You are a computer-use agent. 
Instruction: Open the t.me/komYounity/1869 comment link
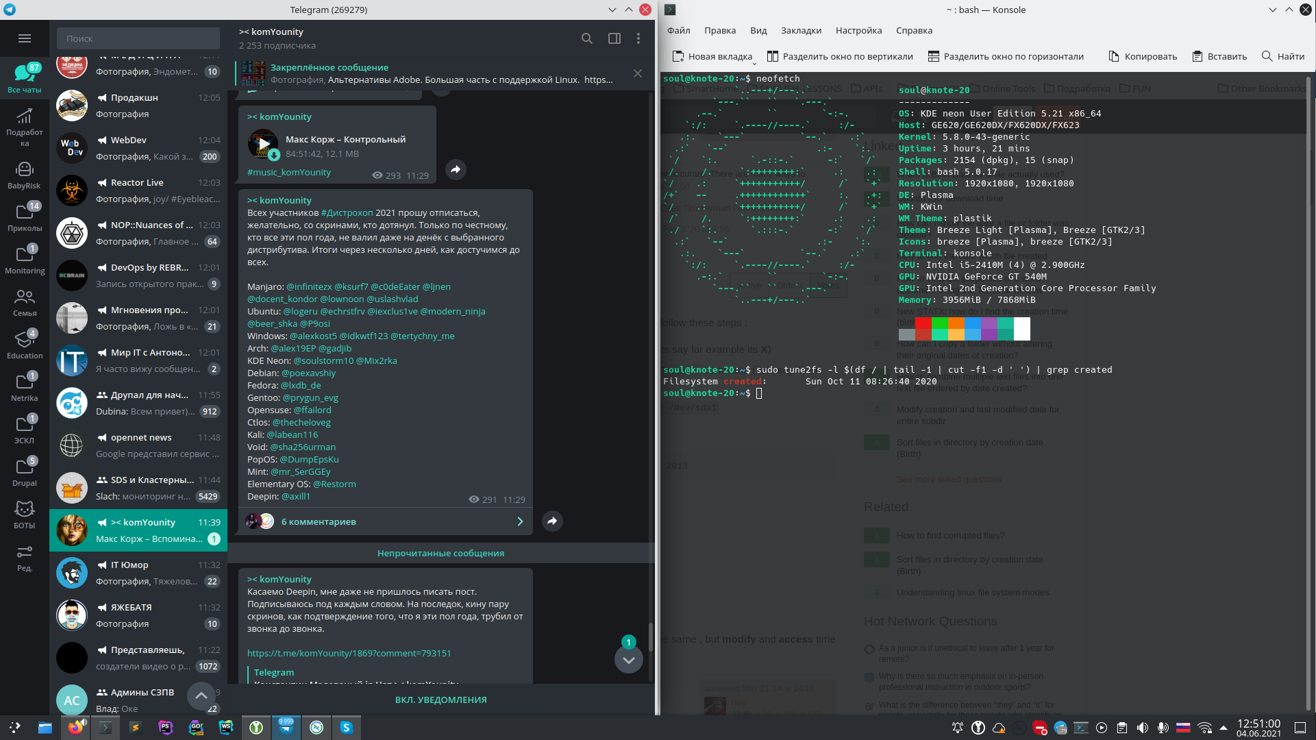(x=349, y=653)
